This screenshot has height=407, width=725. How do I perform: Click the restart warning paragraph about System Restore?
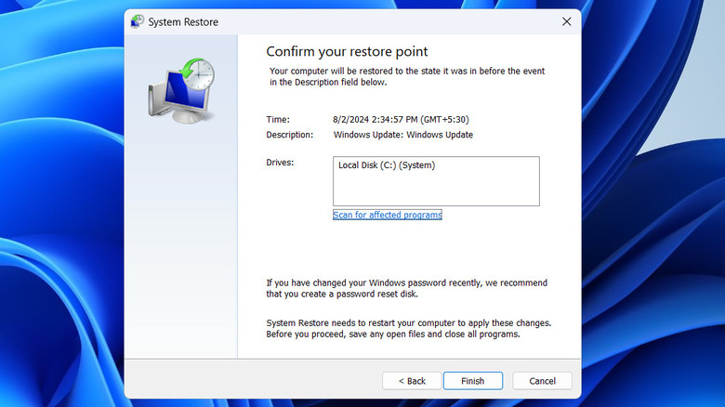tap(408, 328)
